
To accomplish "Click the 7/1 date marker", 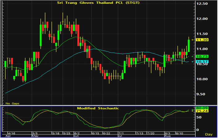I will pyautogui.click(x=121, y=133).
